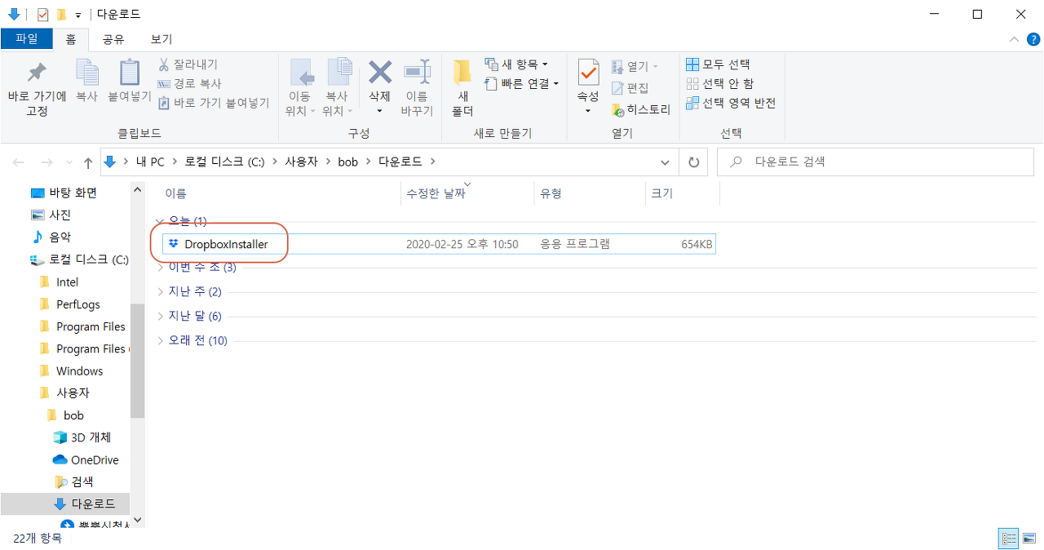Switch to large icons view
This screenshot has height=550, width=1044.
click(1029, 539)
